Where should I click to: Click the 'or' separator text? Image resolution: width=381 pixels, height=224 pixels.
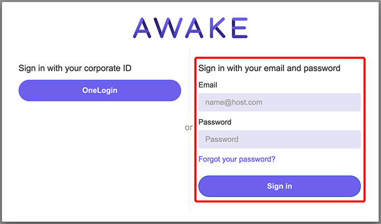tap(189, 128)
